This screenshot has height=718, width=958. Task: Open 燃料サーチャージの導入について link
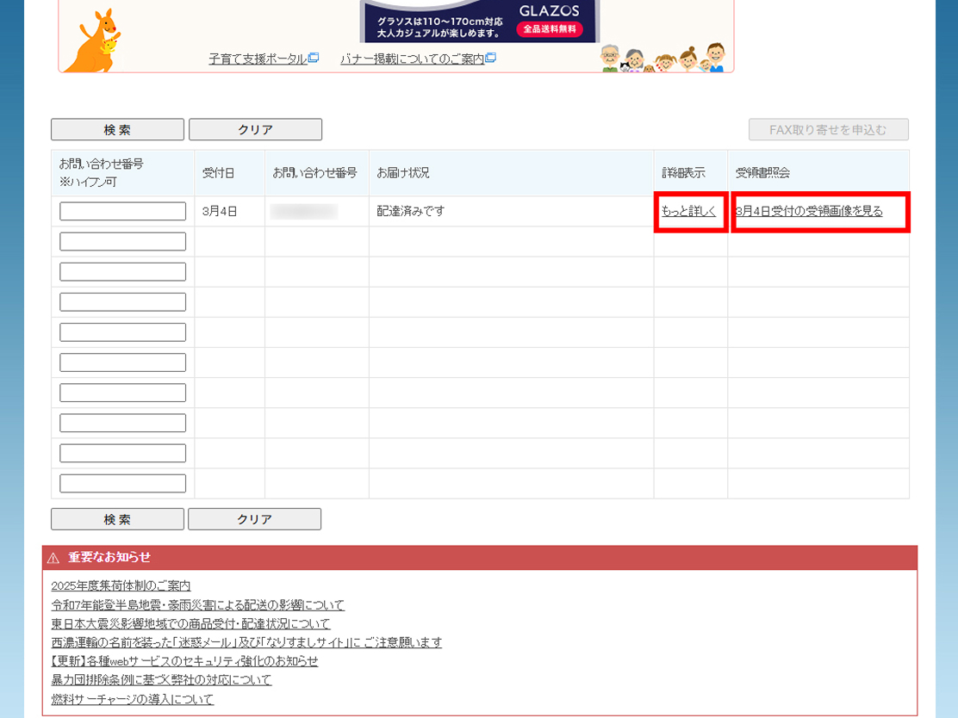pos(133,699)
